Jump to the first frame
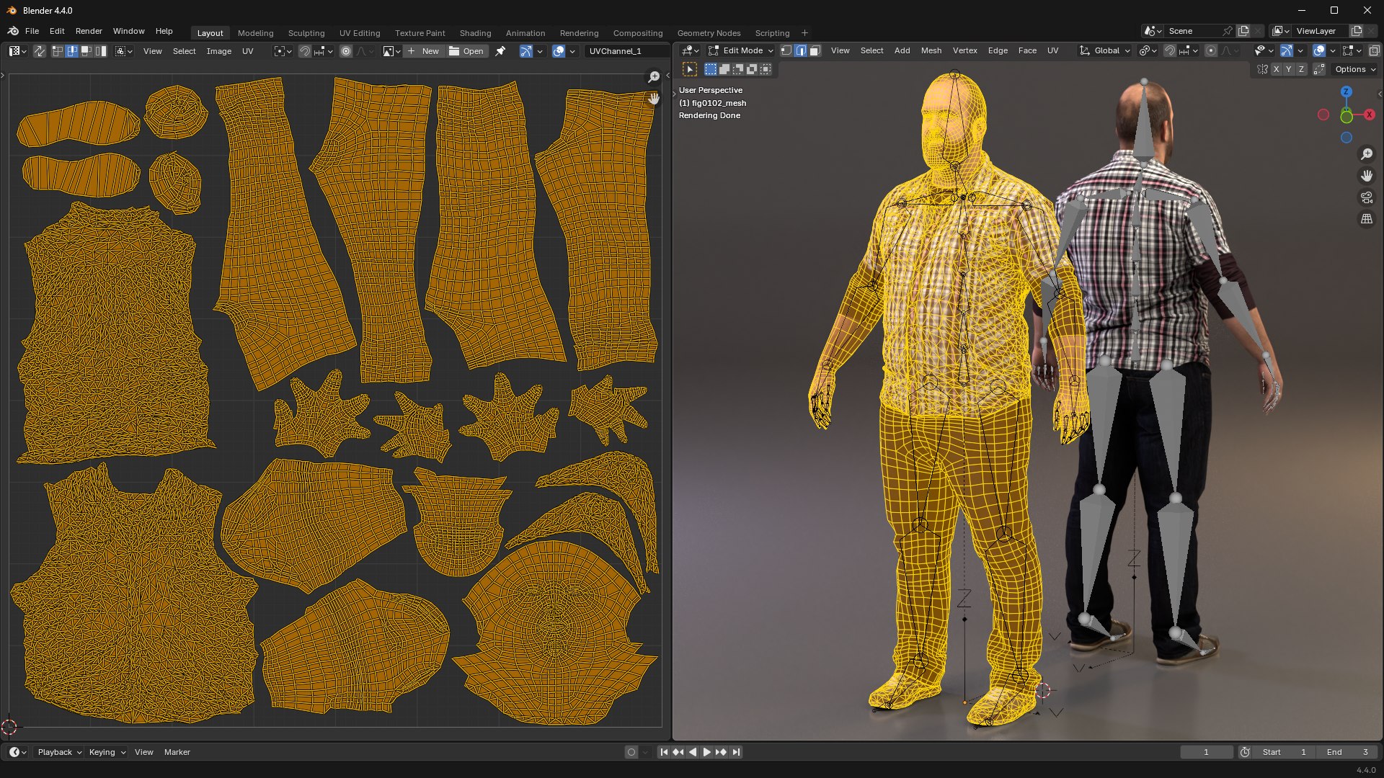 664,752
